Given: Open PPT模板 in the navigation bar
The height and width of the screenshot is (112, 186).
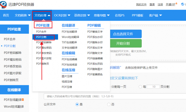Looking at the screenshot, I should pyautogui.click(x=137, y=15).
